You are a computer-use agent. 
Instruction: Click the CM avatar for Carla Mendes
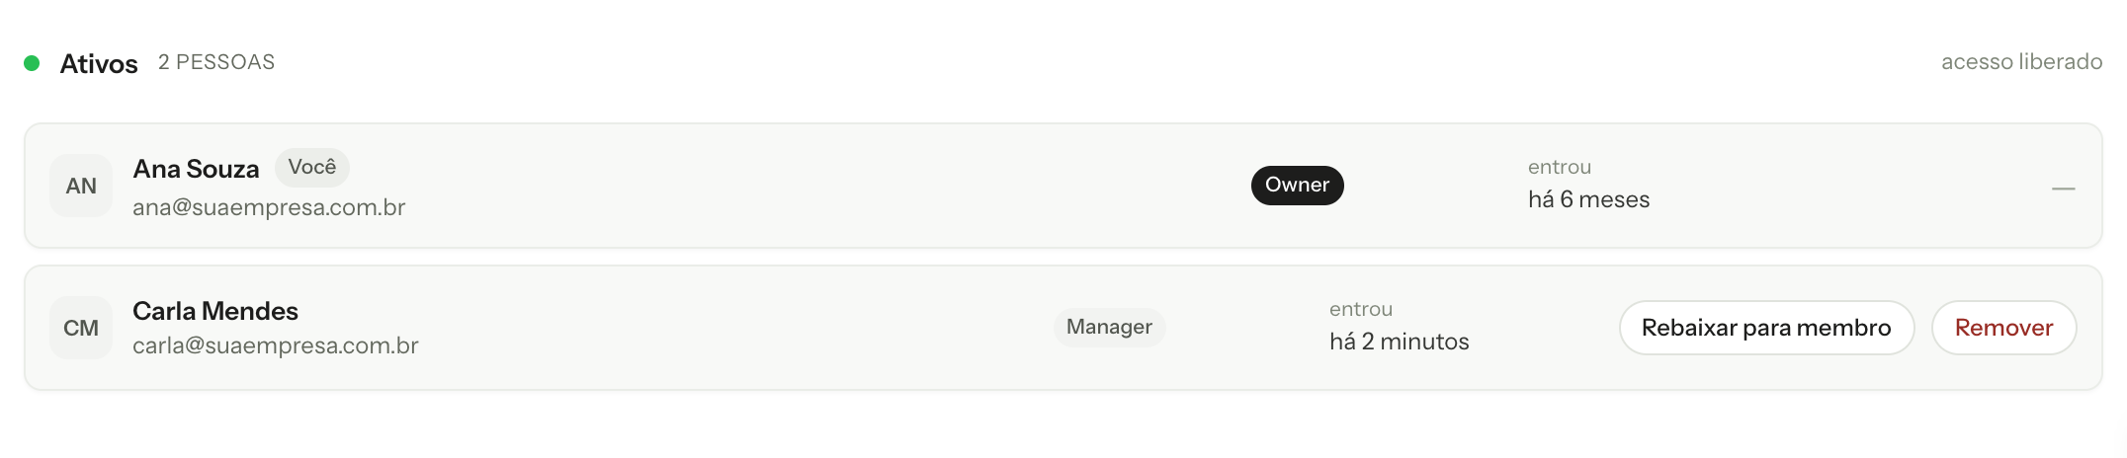click(81, 328)
